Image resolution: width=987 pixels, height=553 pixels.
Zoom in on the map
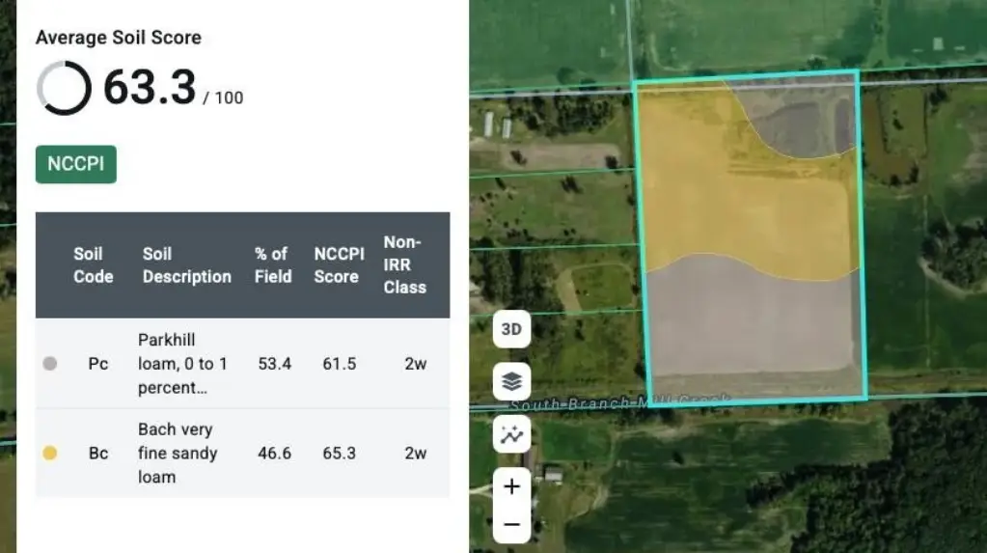coord(511,486)
